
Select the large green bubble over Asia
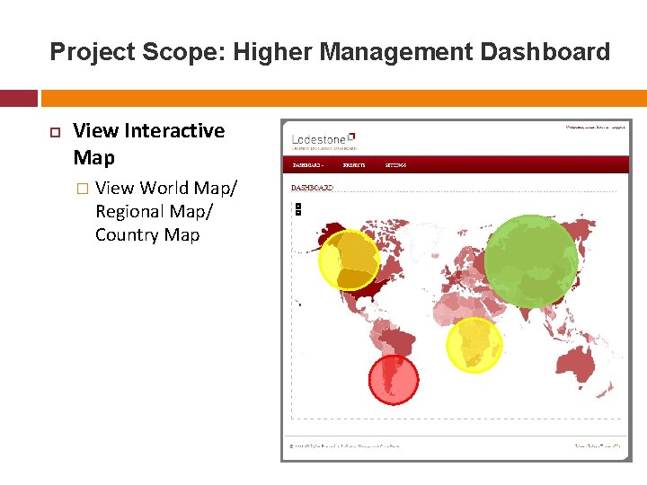tap(531, 261)
